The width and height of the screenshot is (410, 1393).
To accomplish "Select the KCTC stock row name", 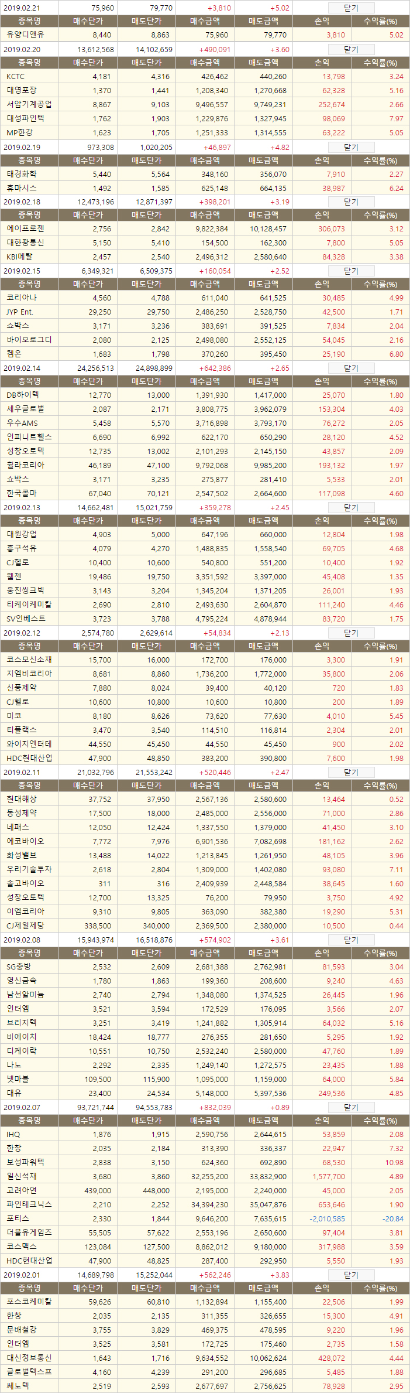I will click(x=16, y=77).
